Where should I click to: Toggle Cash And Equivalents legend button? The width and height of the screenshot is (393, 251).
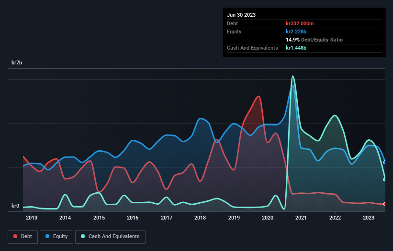(110, 237)
